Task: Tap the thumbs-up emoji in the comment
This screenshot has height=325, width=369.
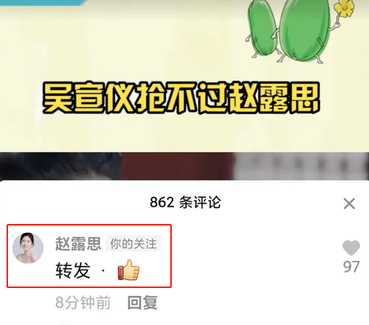Action: pos(128,270)
